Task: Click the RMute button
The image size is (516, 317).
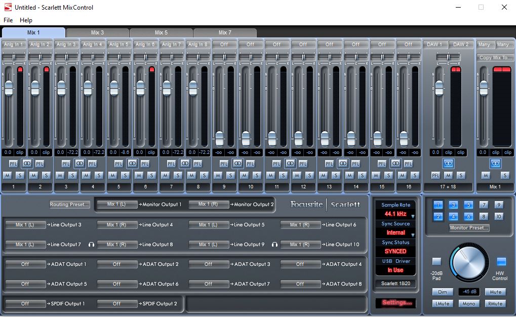Action: (x=495, y=303)
